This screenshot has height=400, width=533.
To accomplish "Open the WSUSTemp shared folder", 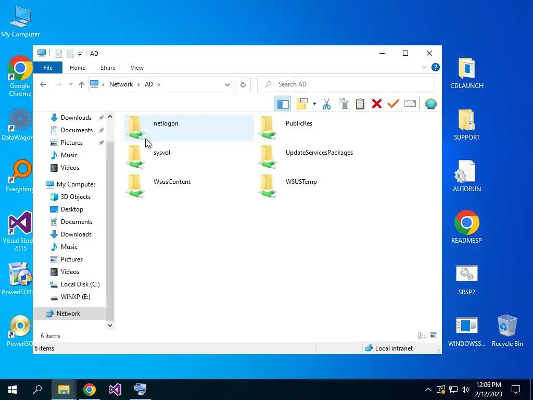I will [x=321, y=186].
